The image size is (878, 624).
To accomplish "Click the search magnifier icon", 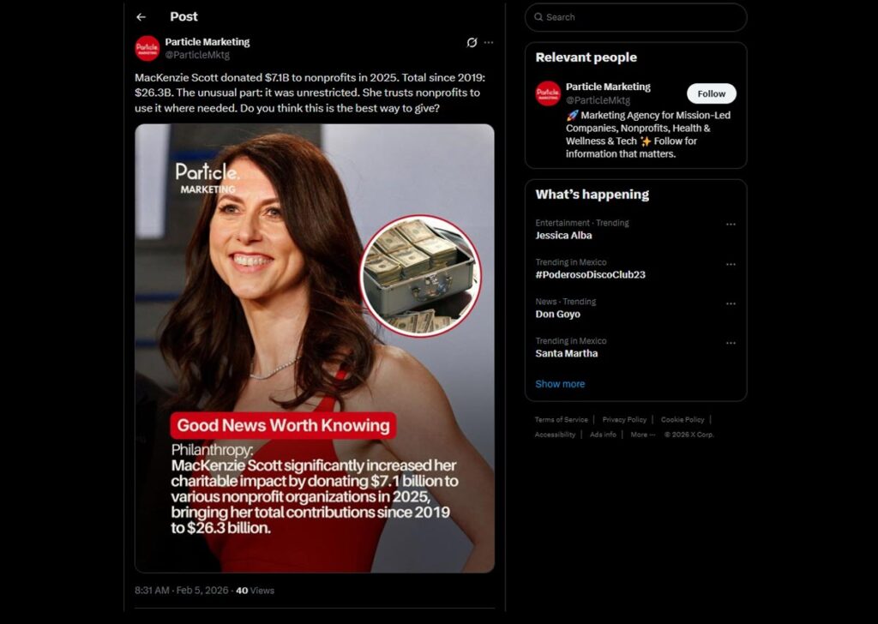I will (x=538, y=17).
